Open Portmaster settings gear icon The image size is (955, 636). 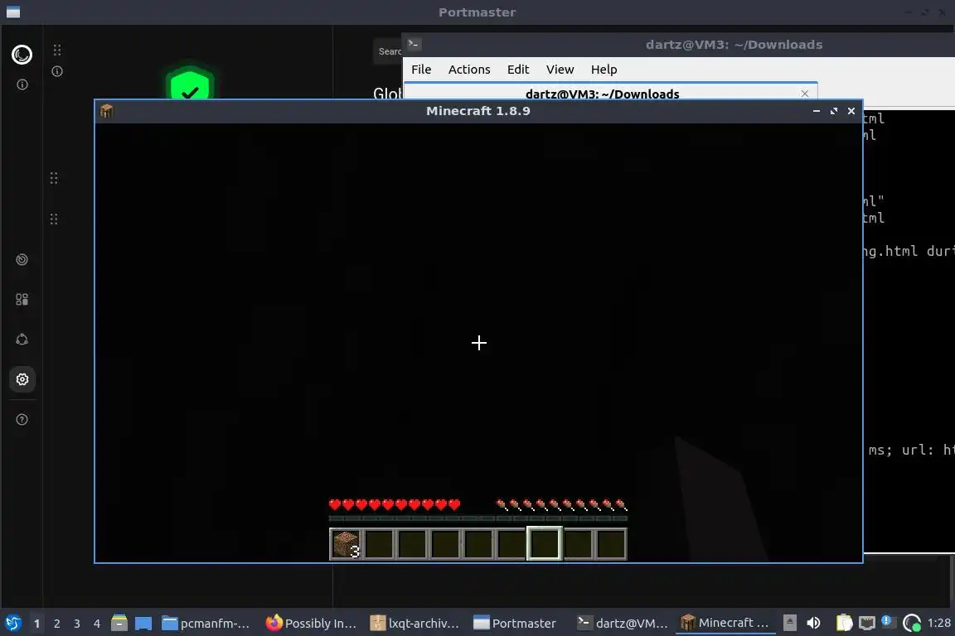click(x=22, y=379)
